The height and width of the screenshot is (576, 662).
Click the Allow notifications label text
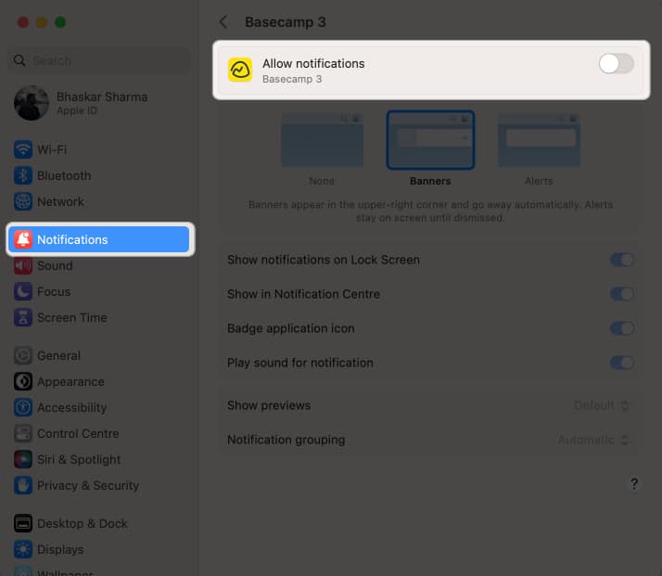313,63
